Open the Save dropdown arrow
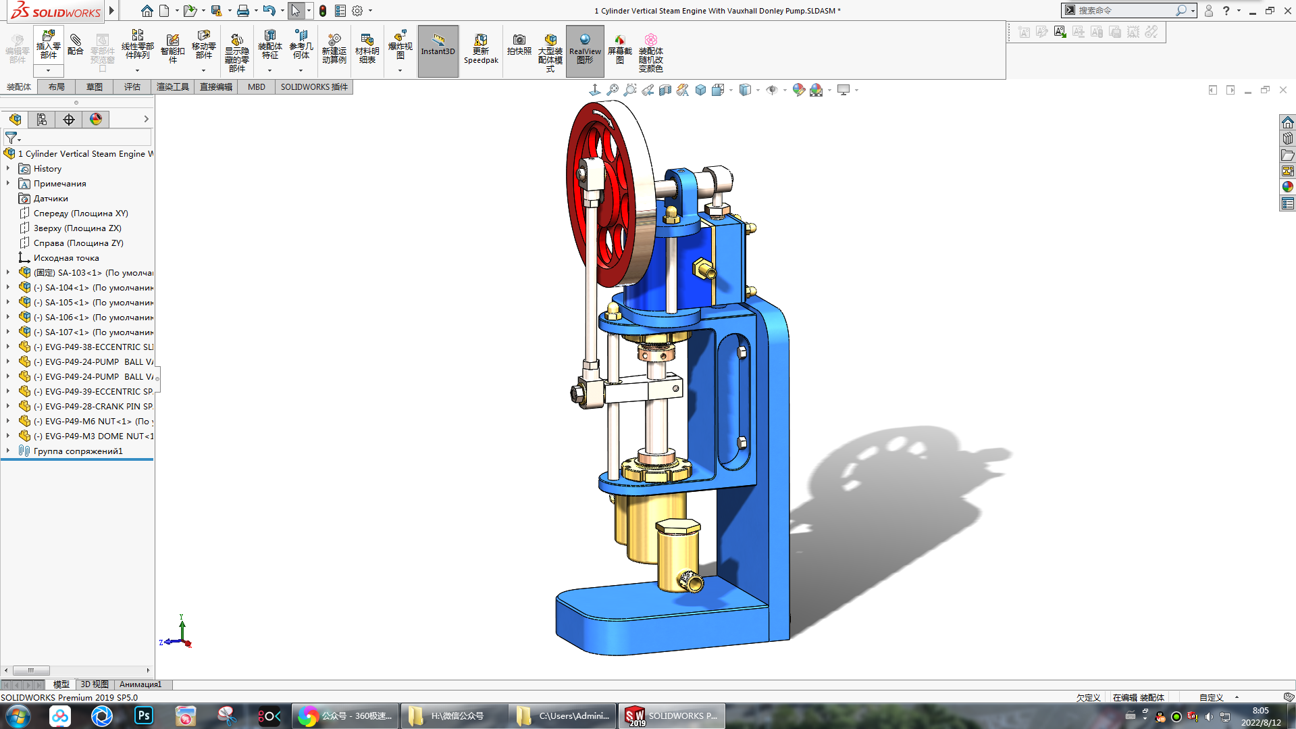1296x729 pixels. point(230,11)
